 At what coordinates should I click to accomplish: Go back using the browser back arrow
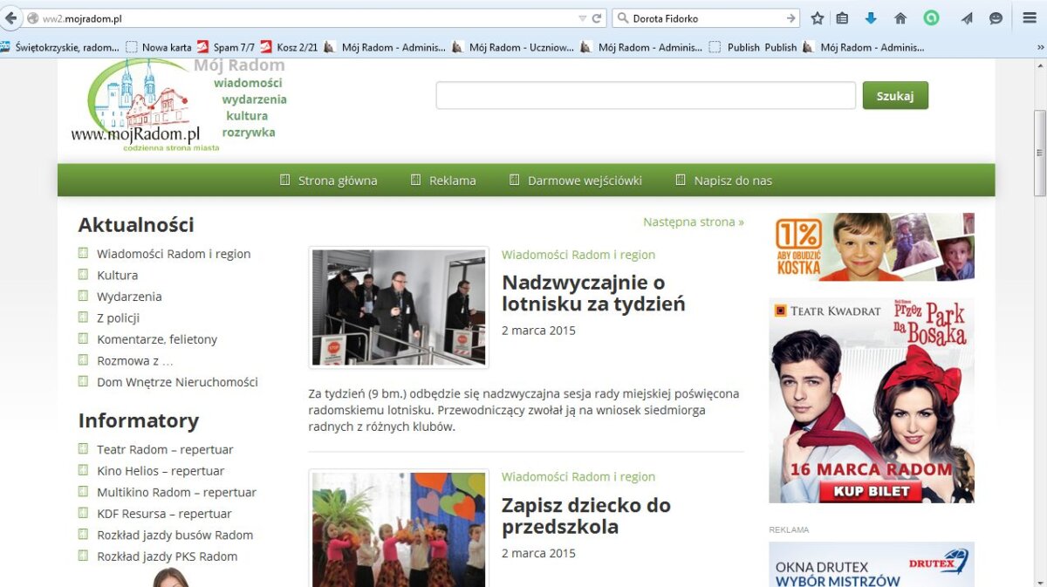[11, 17]
